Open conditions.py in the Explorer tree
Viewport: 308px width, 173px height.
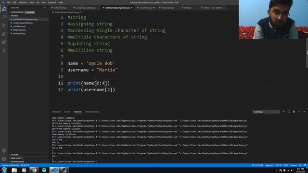tap(19, 26)
